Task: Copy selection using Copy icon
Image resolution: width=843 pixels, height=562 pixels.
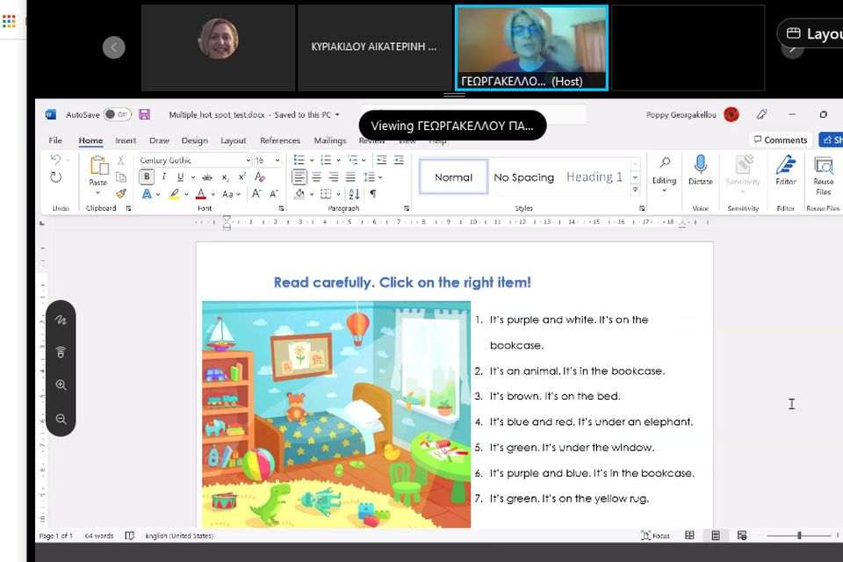Action: point(121,177)
